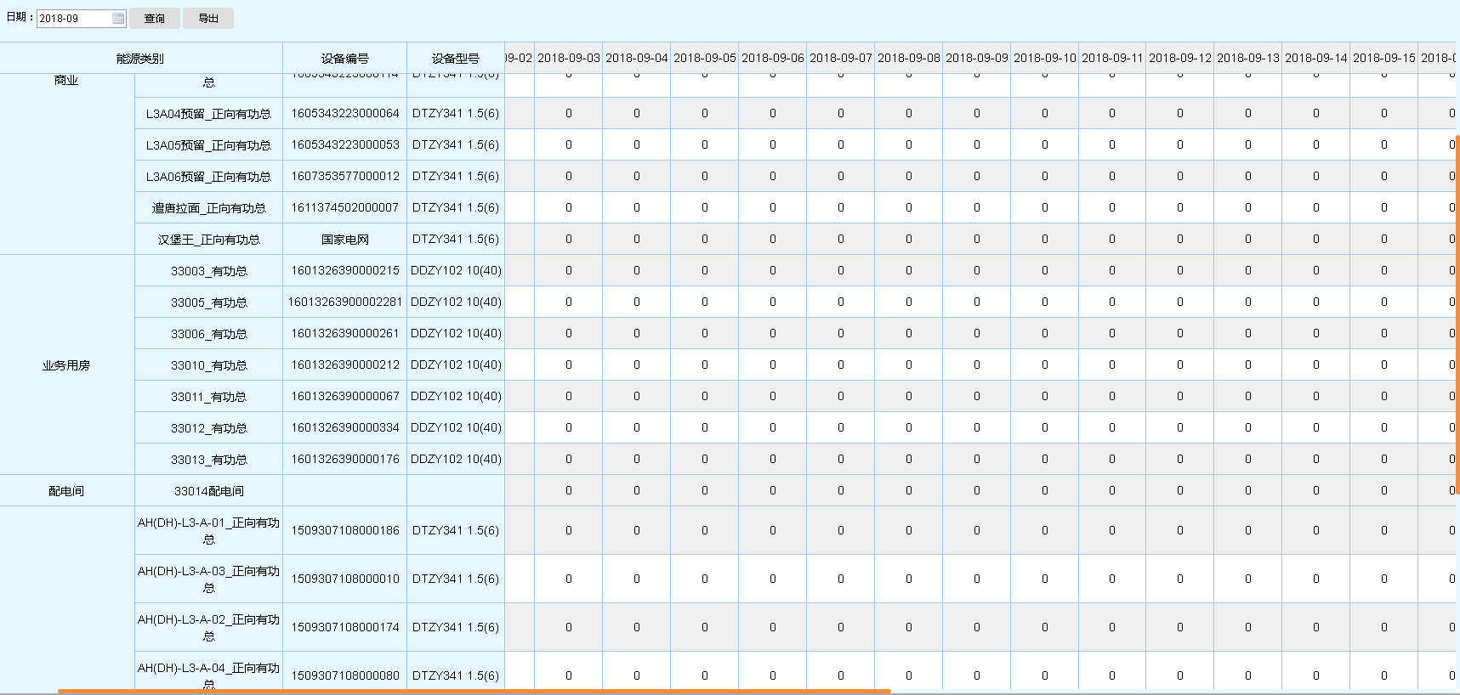Click the 2018-09-10 date column header
Viewport: 1460px width, 695px height.
point(1045,58)
